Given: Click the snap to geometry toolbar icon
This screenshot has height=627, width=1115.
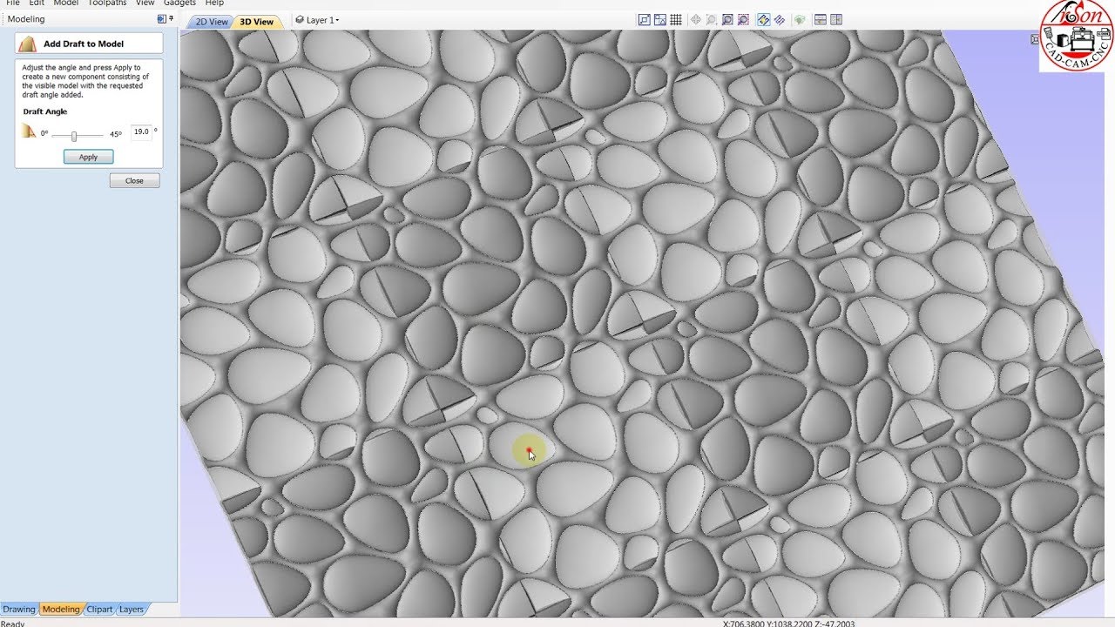Looking at the screenshot, I should point(645,20).
